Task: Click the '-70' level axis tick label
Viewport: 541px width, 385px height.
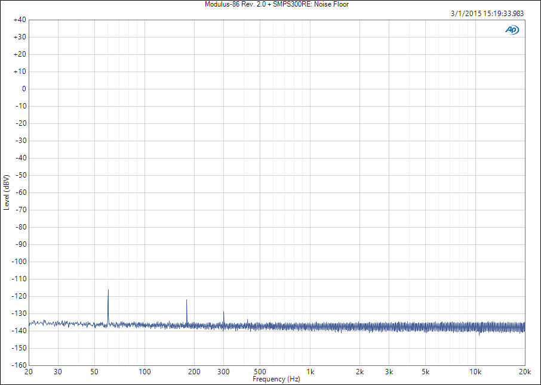Action: (x=21, y=210)
